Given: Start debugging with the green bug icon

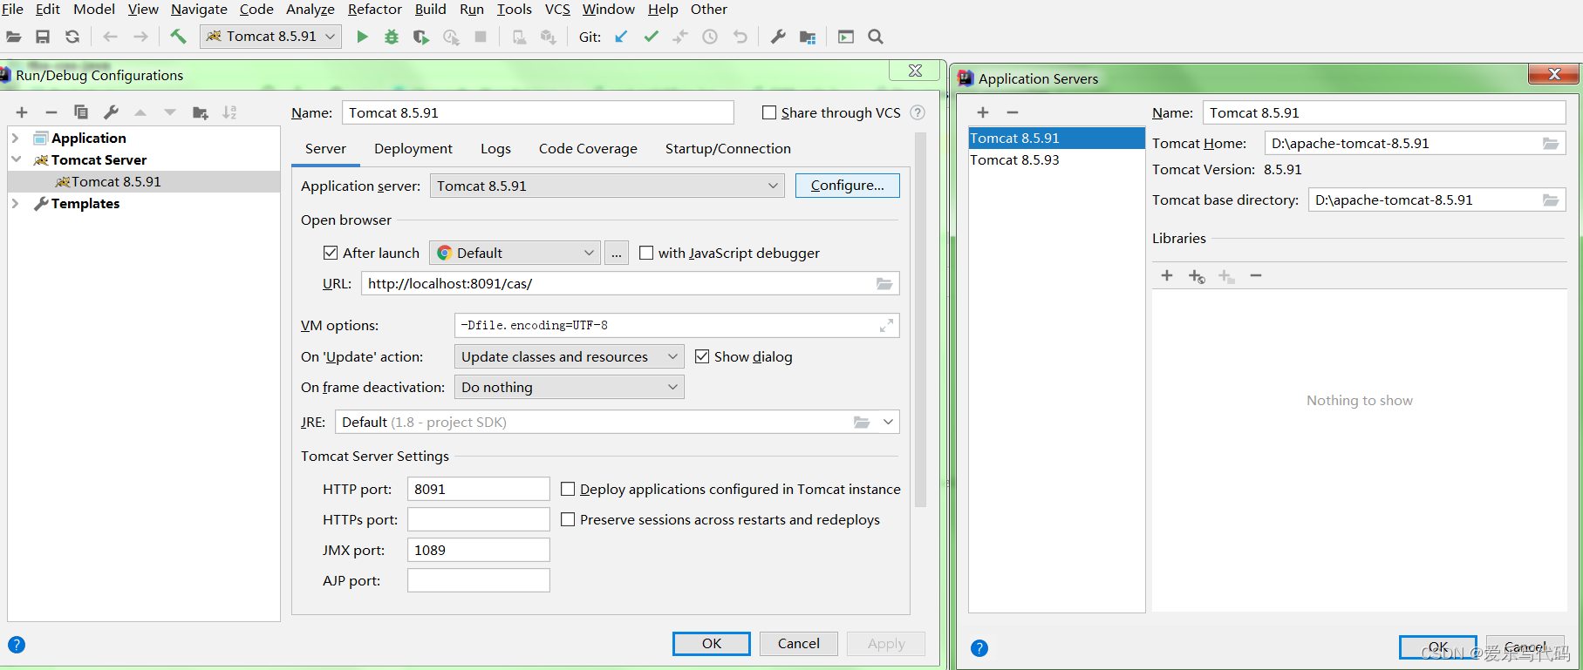Looking at the screenshot, I should (x=392, y=37).
